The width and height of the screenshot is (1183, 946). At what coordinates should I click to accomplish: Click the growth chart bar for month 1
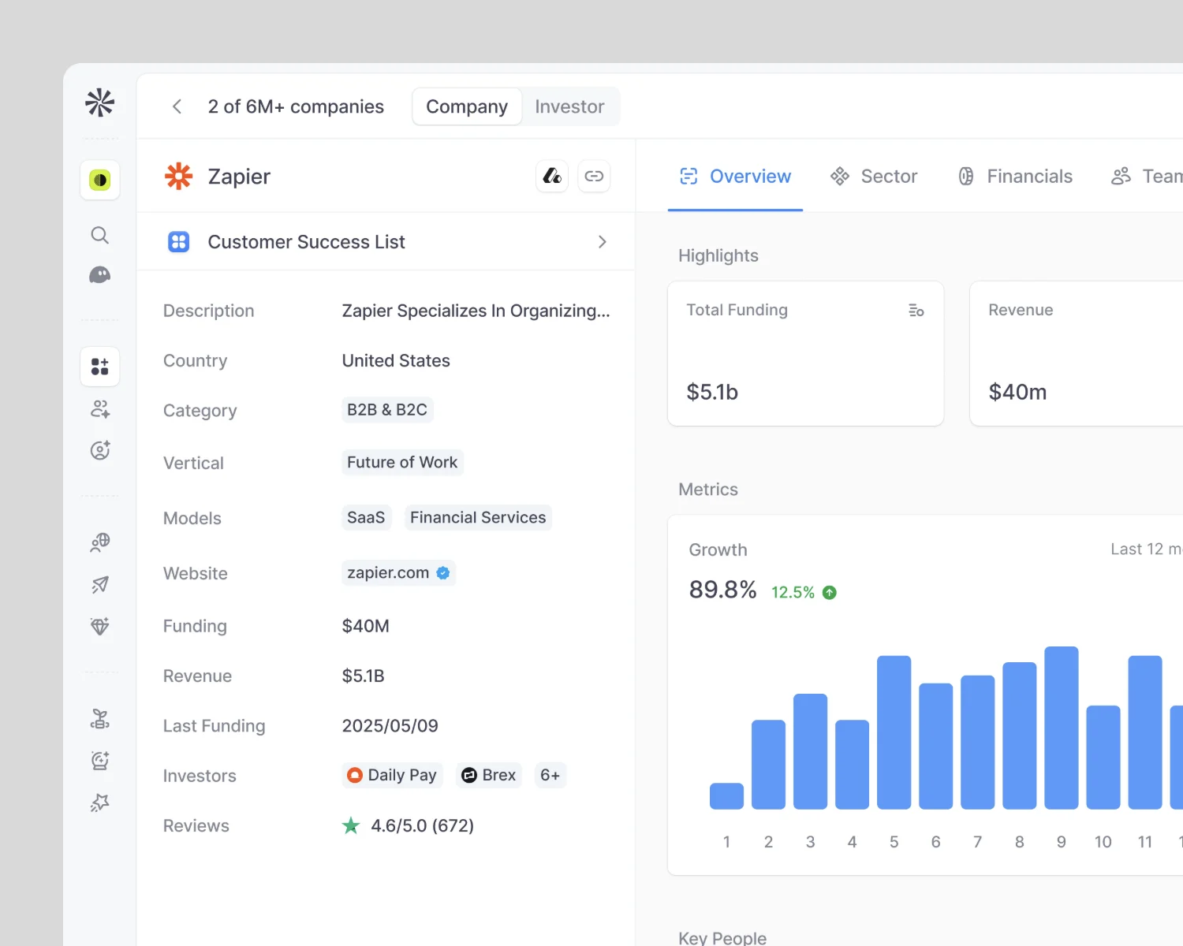pos(726,796)
